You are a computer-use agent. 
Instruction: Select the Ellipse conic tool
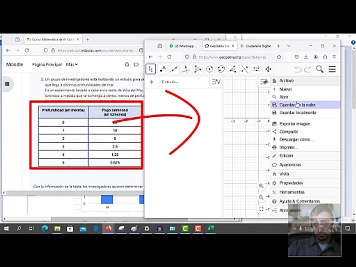[x=221, y=69]
